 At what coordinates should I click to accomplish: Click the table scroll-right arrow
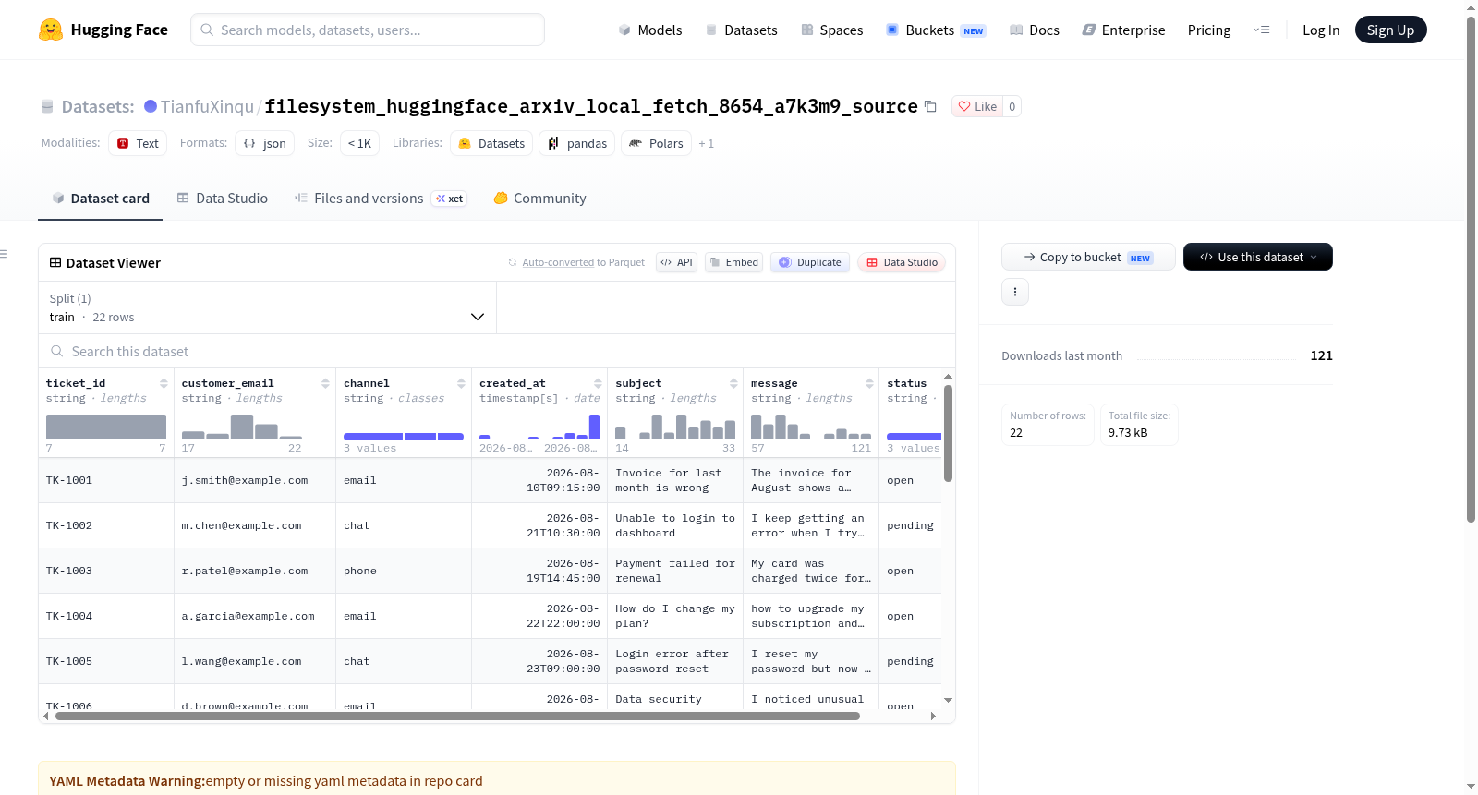pos(933,716)
